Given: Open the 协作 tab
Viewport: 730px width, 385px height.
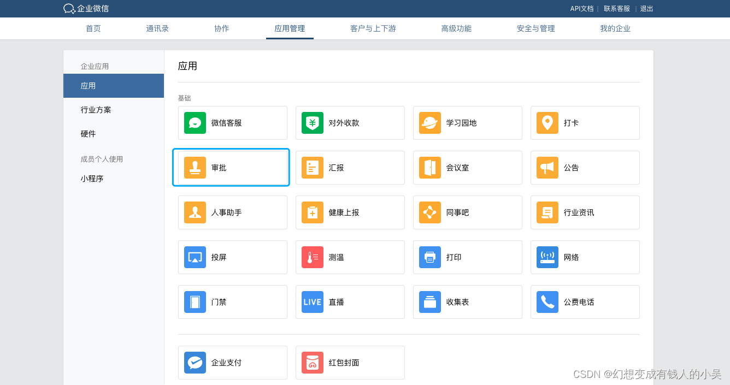Looking at the screenshot, I should coord(222,28).
